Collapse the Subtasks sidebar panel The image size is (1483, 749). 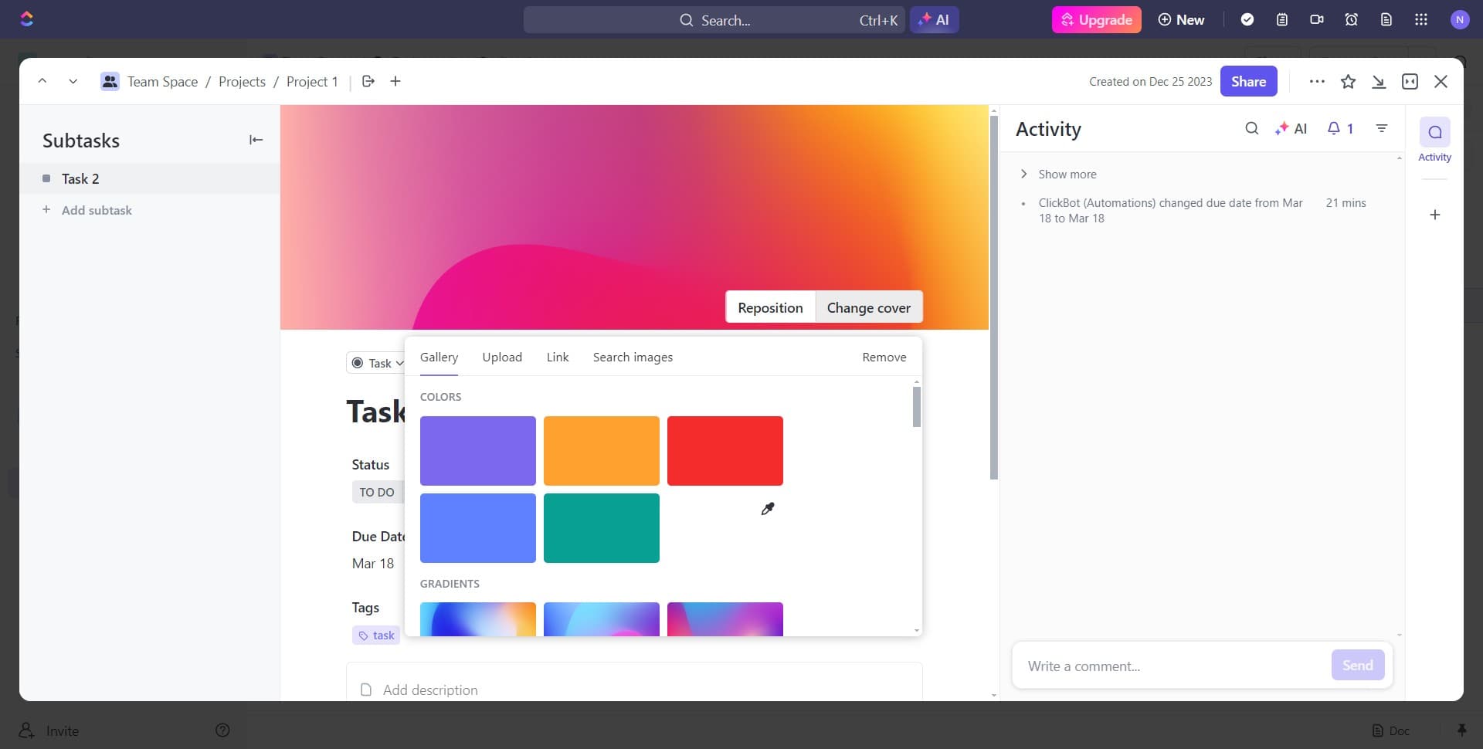click(x=255, y=140)
